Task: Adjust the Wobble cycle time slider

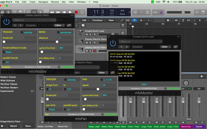Action: click(x=42, y=52)
